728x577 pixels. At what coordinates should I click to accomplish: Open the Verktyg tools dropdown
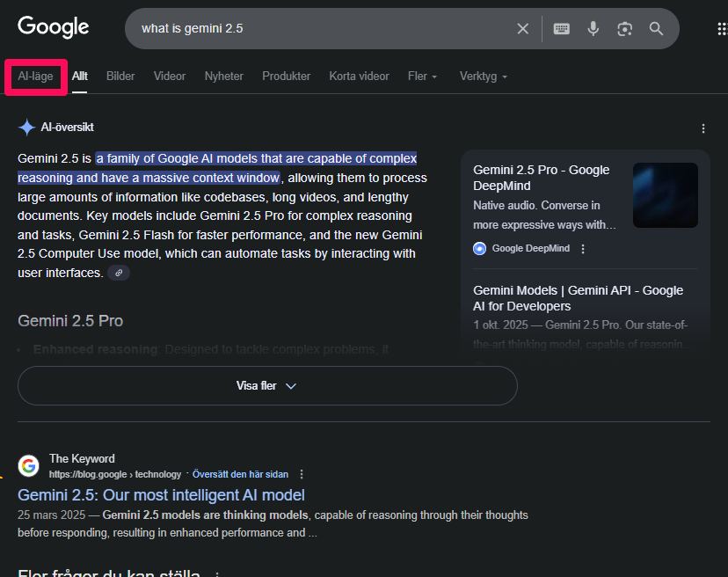pyautogui.click(x=483, y=77)
